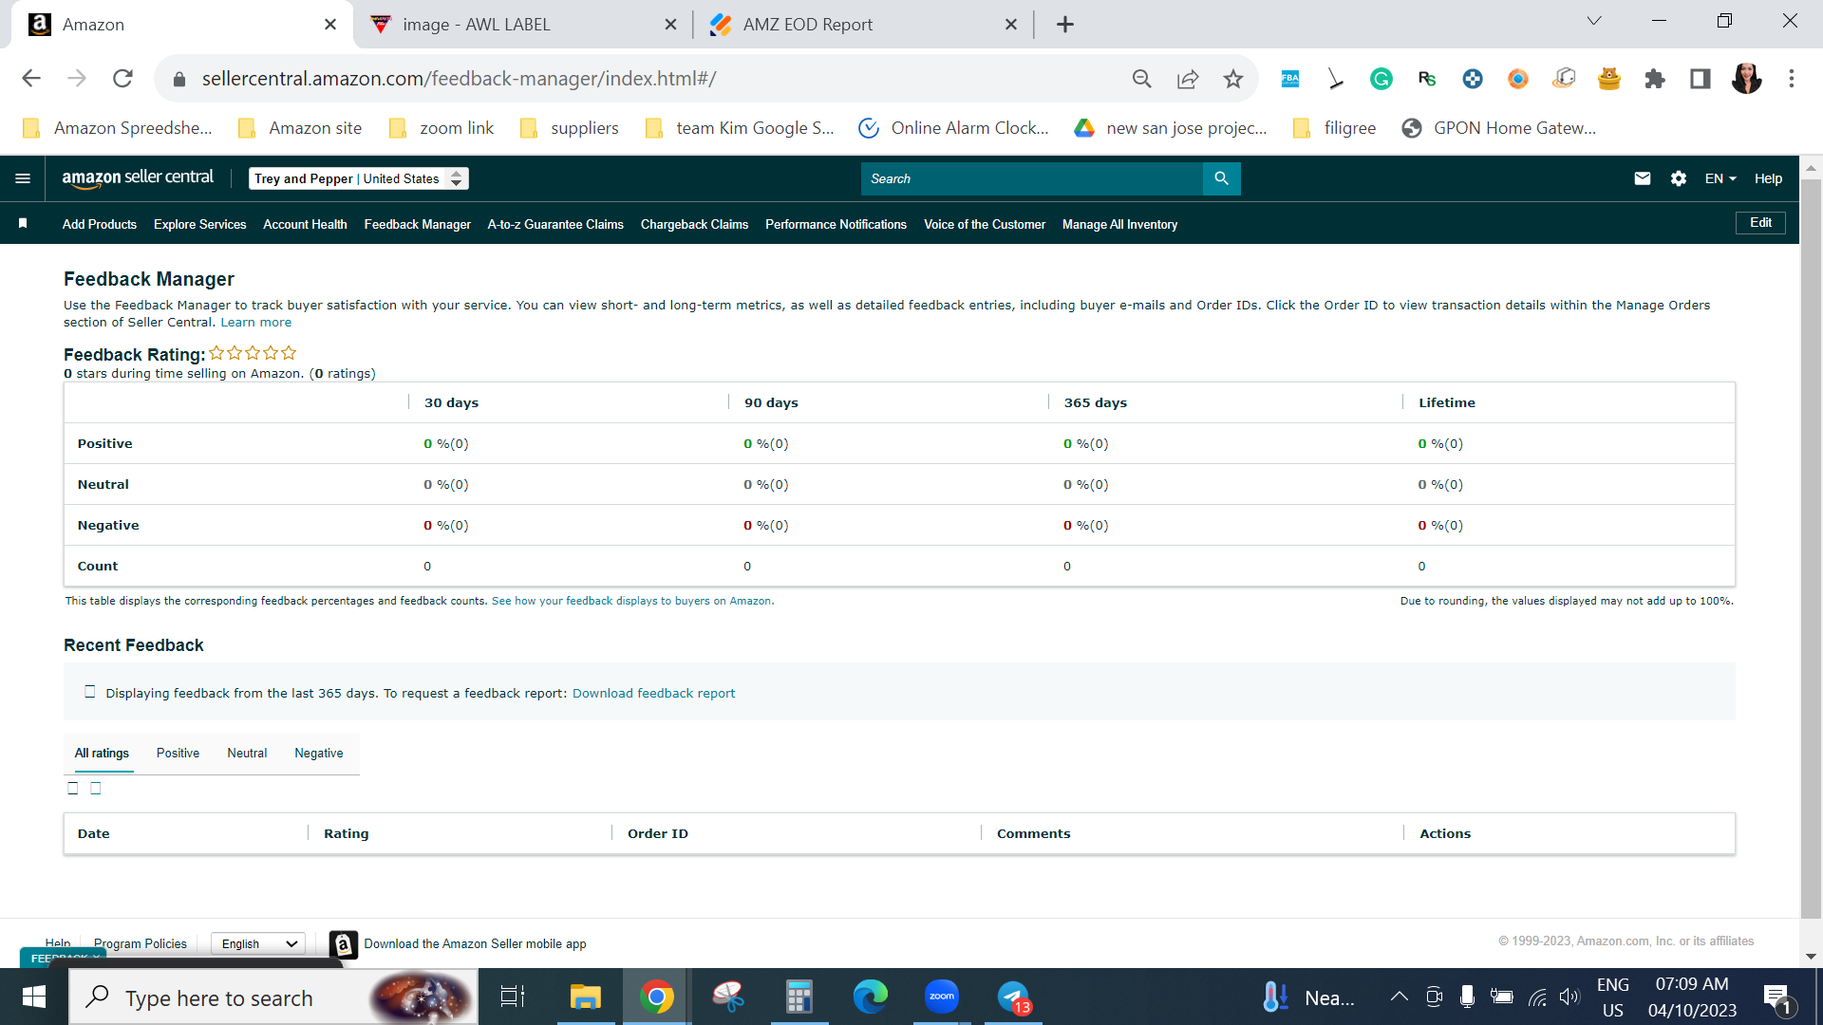Open the Seller Central hamburger menu
1823x1025 pixels.
(23, 178)
